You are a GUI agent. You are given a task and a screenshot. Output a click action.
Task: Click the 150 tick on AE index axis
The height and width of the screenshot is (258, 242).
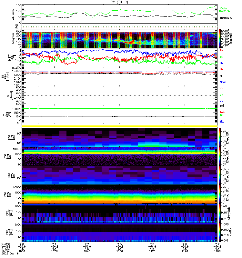(x=19, y=5)
